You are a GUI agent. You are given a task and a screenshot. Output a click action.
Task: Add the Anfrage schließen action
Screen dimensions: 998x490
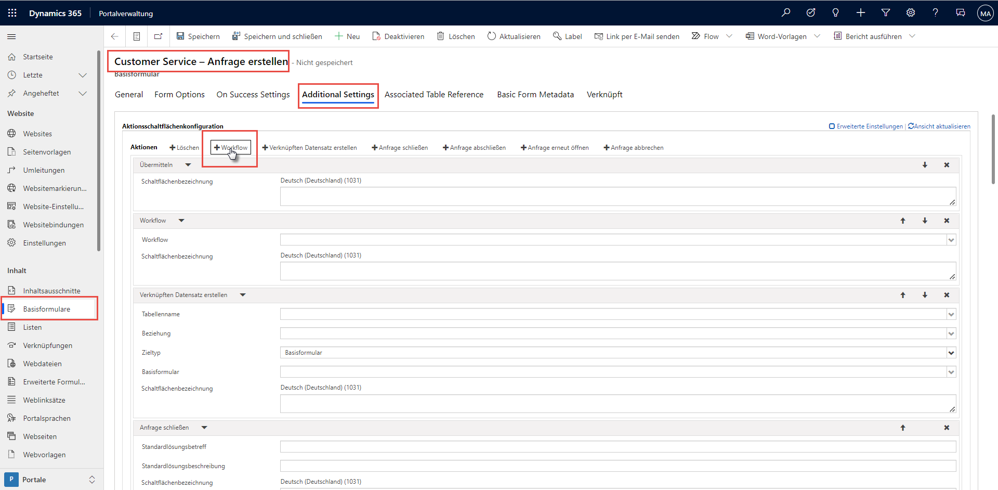pos(400,148)
